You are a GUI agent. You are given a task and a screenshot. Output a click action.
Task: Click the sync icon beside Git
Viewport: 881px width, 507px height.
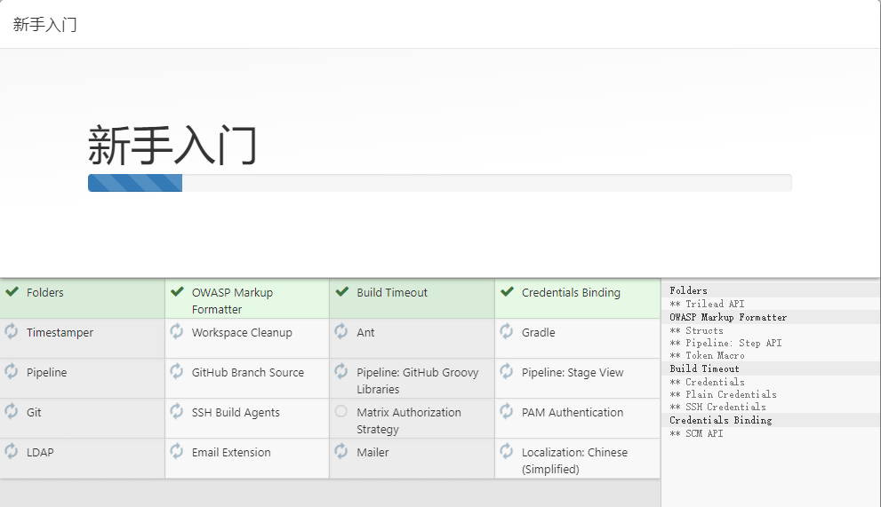click(x=12, y=412)
